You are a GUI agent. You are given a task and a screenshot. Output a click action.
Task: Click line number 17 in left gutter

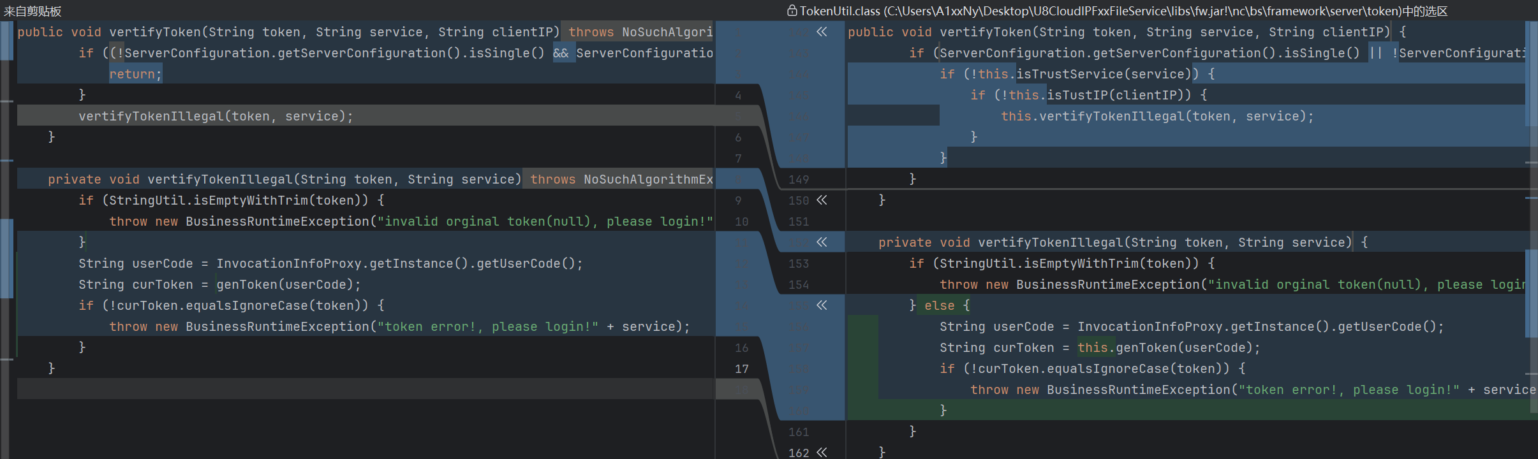741,368
